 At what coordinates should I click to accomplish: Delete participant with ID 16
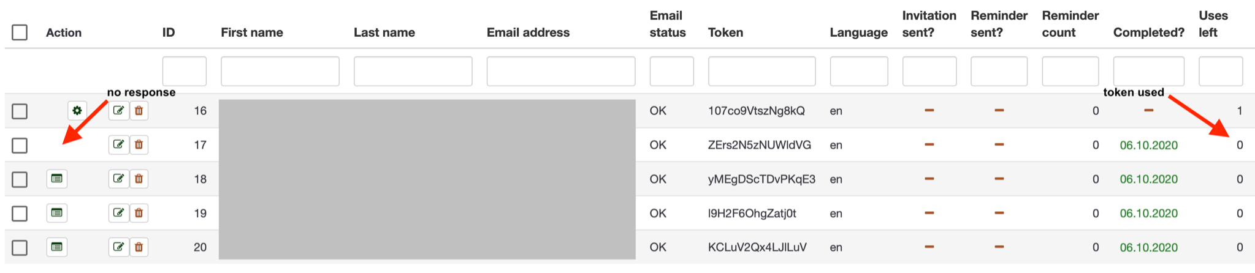139,111
